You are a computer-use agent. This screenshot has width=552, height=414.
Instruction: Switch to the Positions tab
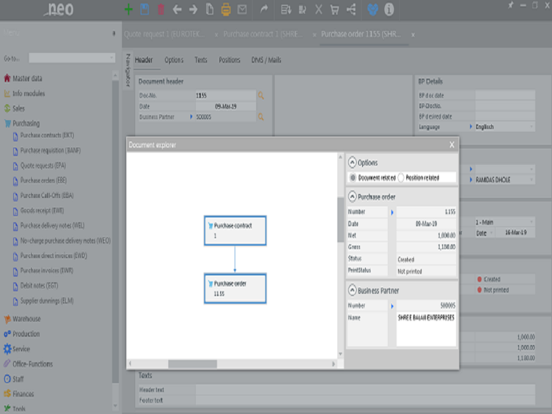(x=230, y=60)
